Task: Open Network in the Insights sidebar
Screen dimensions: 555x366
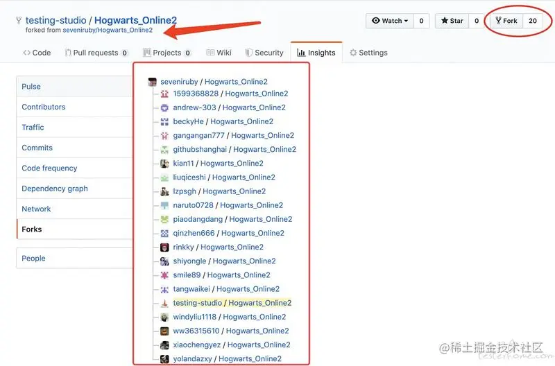Action: pyautogui.click(x=74, y=209)
